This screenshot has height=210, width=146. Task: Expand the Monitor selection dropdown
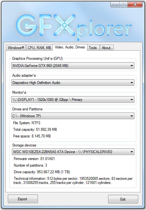point(132,100)
